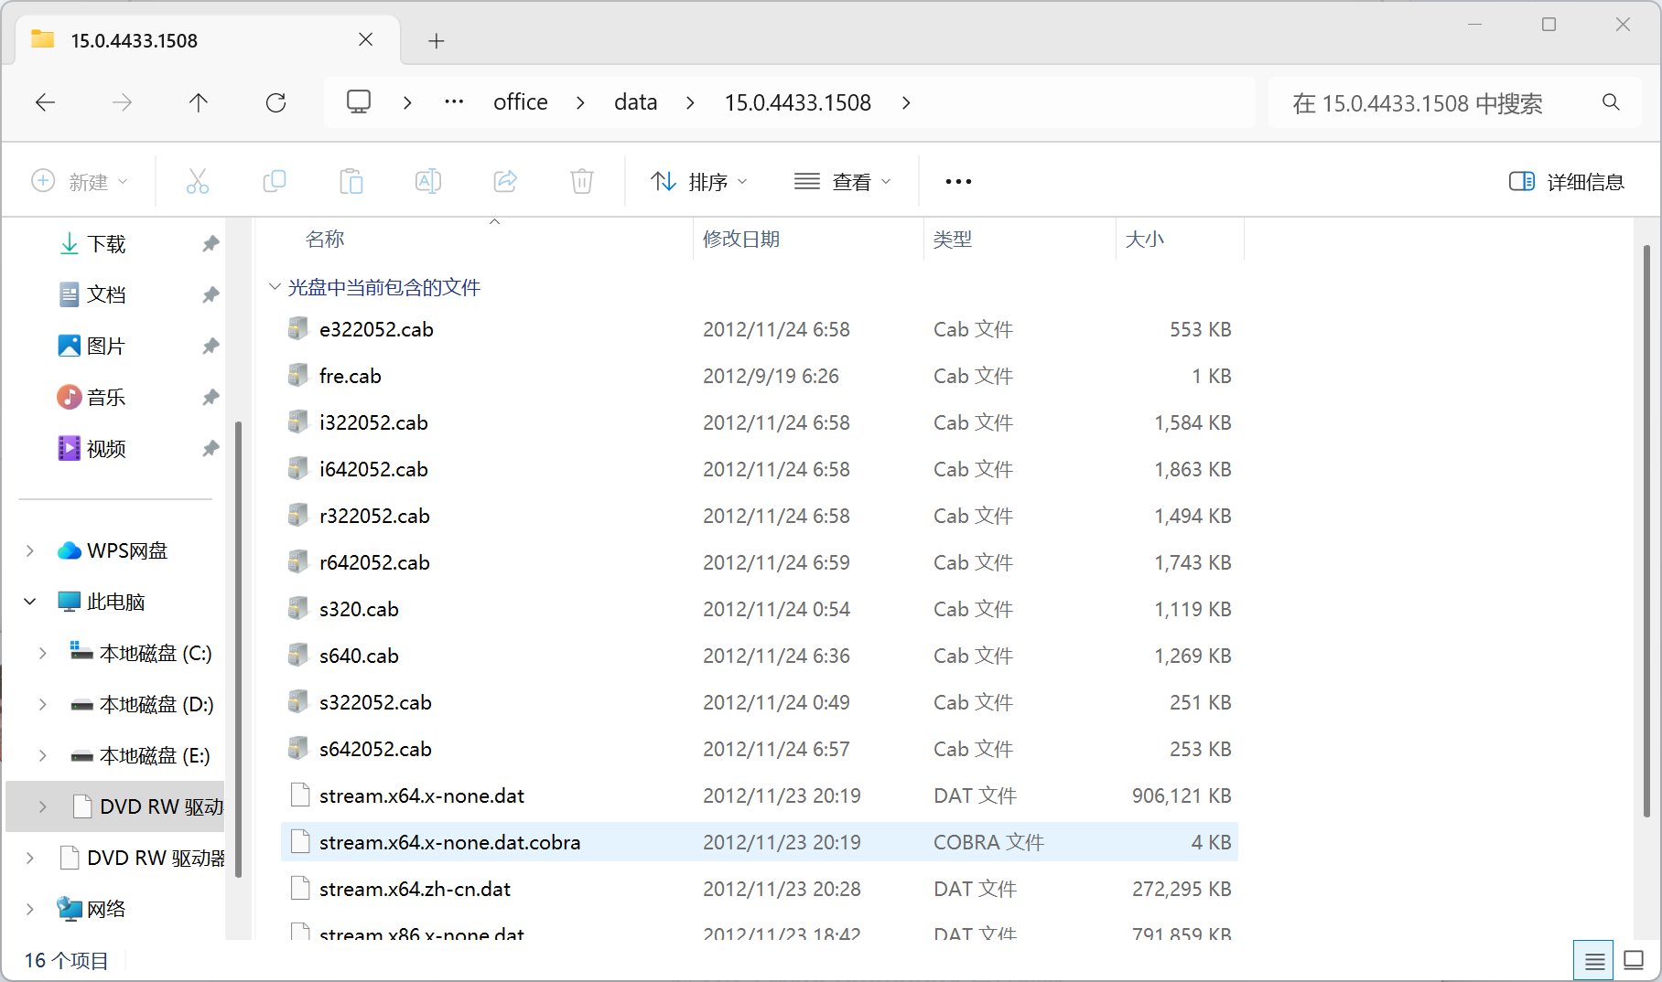Toggle the 详细信息 details pane
The height and width of the screenshot is (982, 1662).
click(x=1566, y=182)
